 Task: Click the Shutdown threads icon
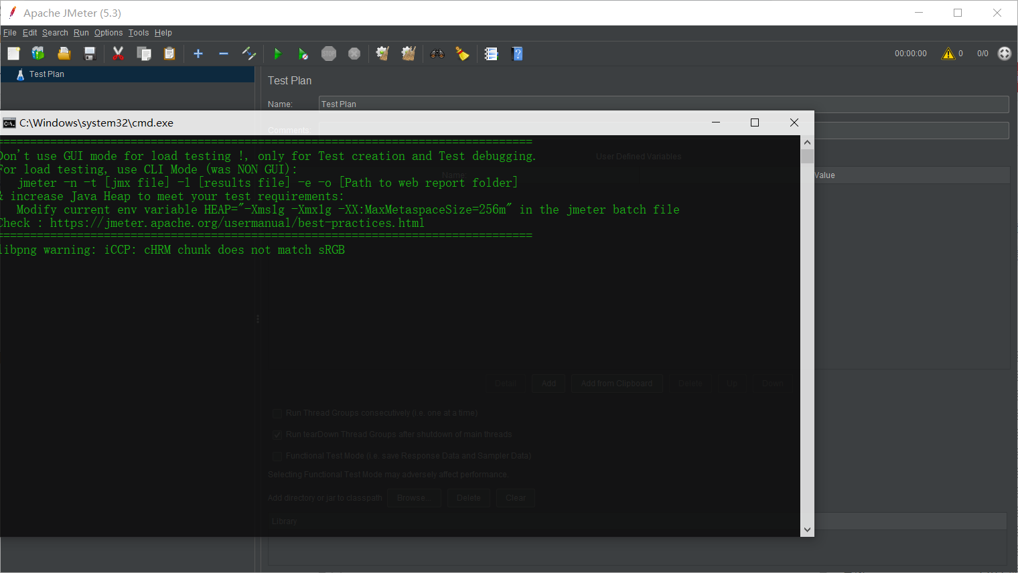point(354,54)
